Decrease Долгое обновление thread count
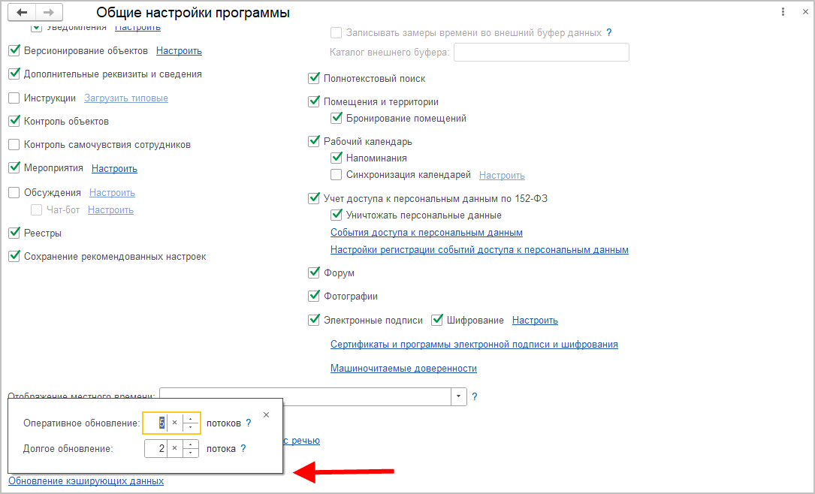This screenshot has height=494, width=815. pyautogui.click(x=191, y=452)
